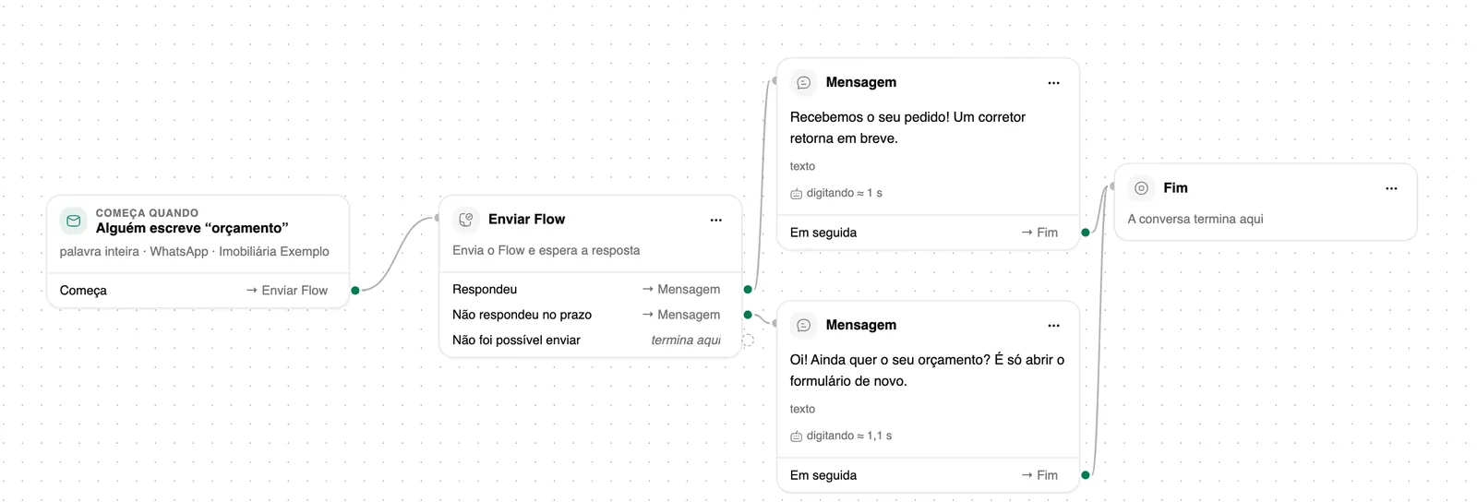The width and height of the screenshot is (1477, 502).
Task: Click typing indicator icon beside 'digitando ≈ 1,1 s'
Action: click(796, 436)
